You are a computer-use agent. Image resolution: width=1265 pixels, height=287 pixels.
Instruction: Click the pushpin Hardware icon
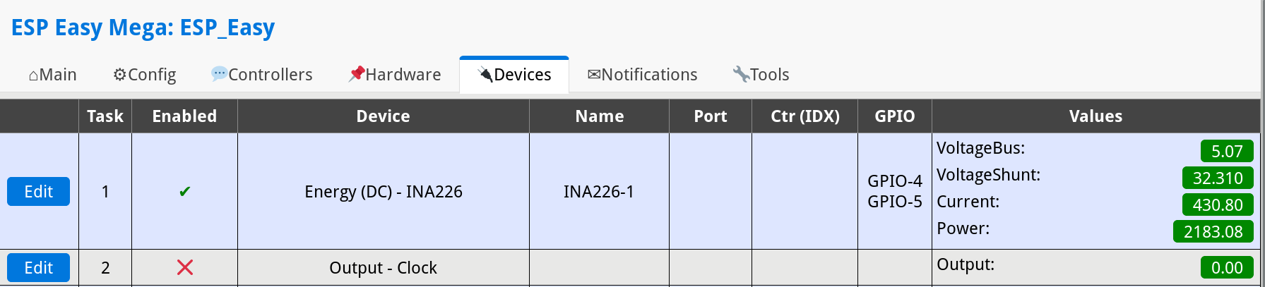point(357,73)
